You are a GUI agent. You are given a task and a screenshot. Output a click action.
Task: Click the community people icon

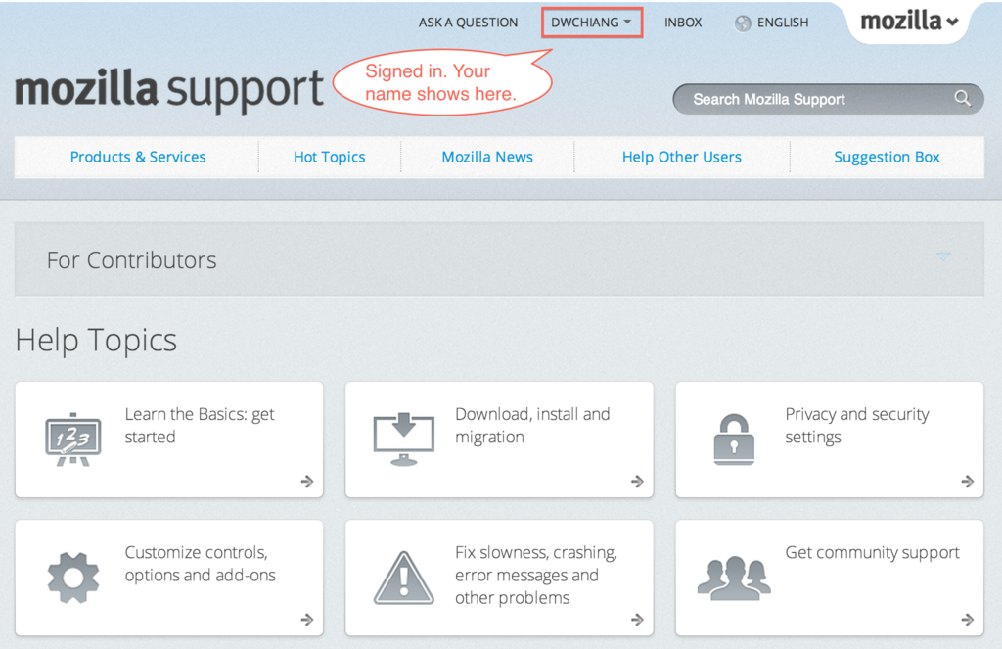point(734,578)
